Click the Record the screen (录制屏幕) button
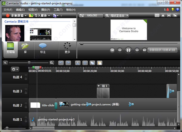The height and width of the screenshot is (132, 182). point(15,15)
